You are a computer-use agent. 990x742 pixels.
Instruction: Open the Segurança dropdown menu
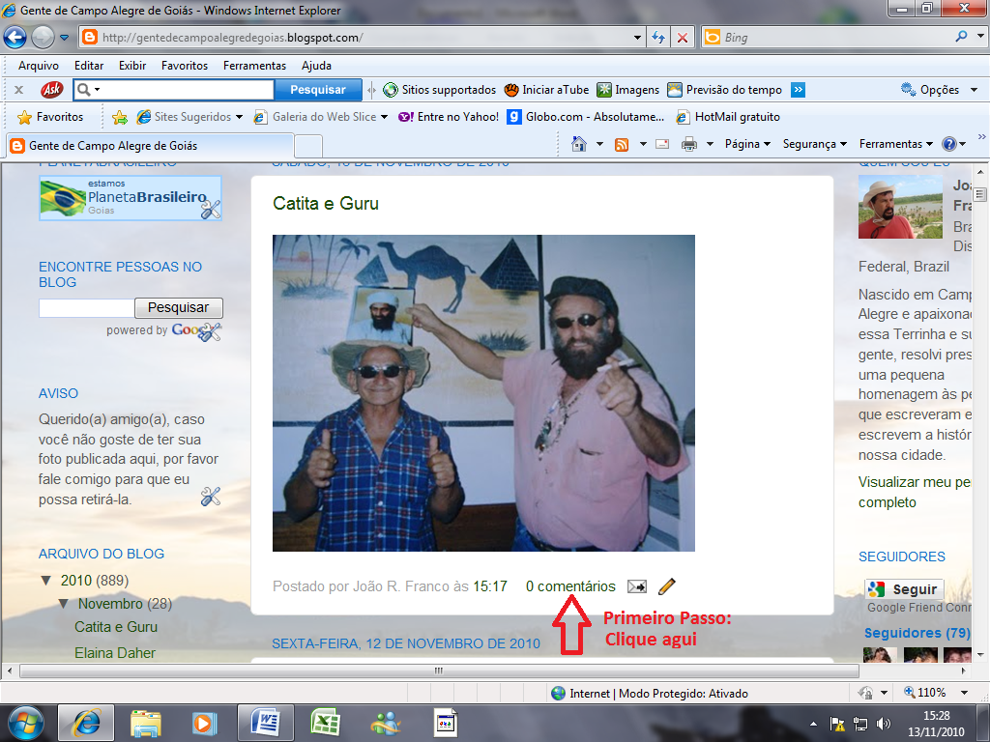(814, 144)
